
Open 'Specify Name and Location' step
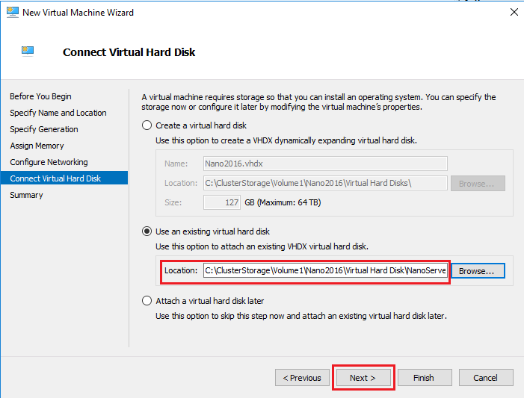coord(58,113)
